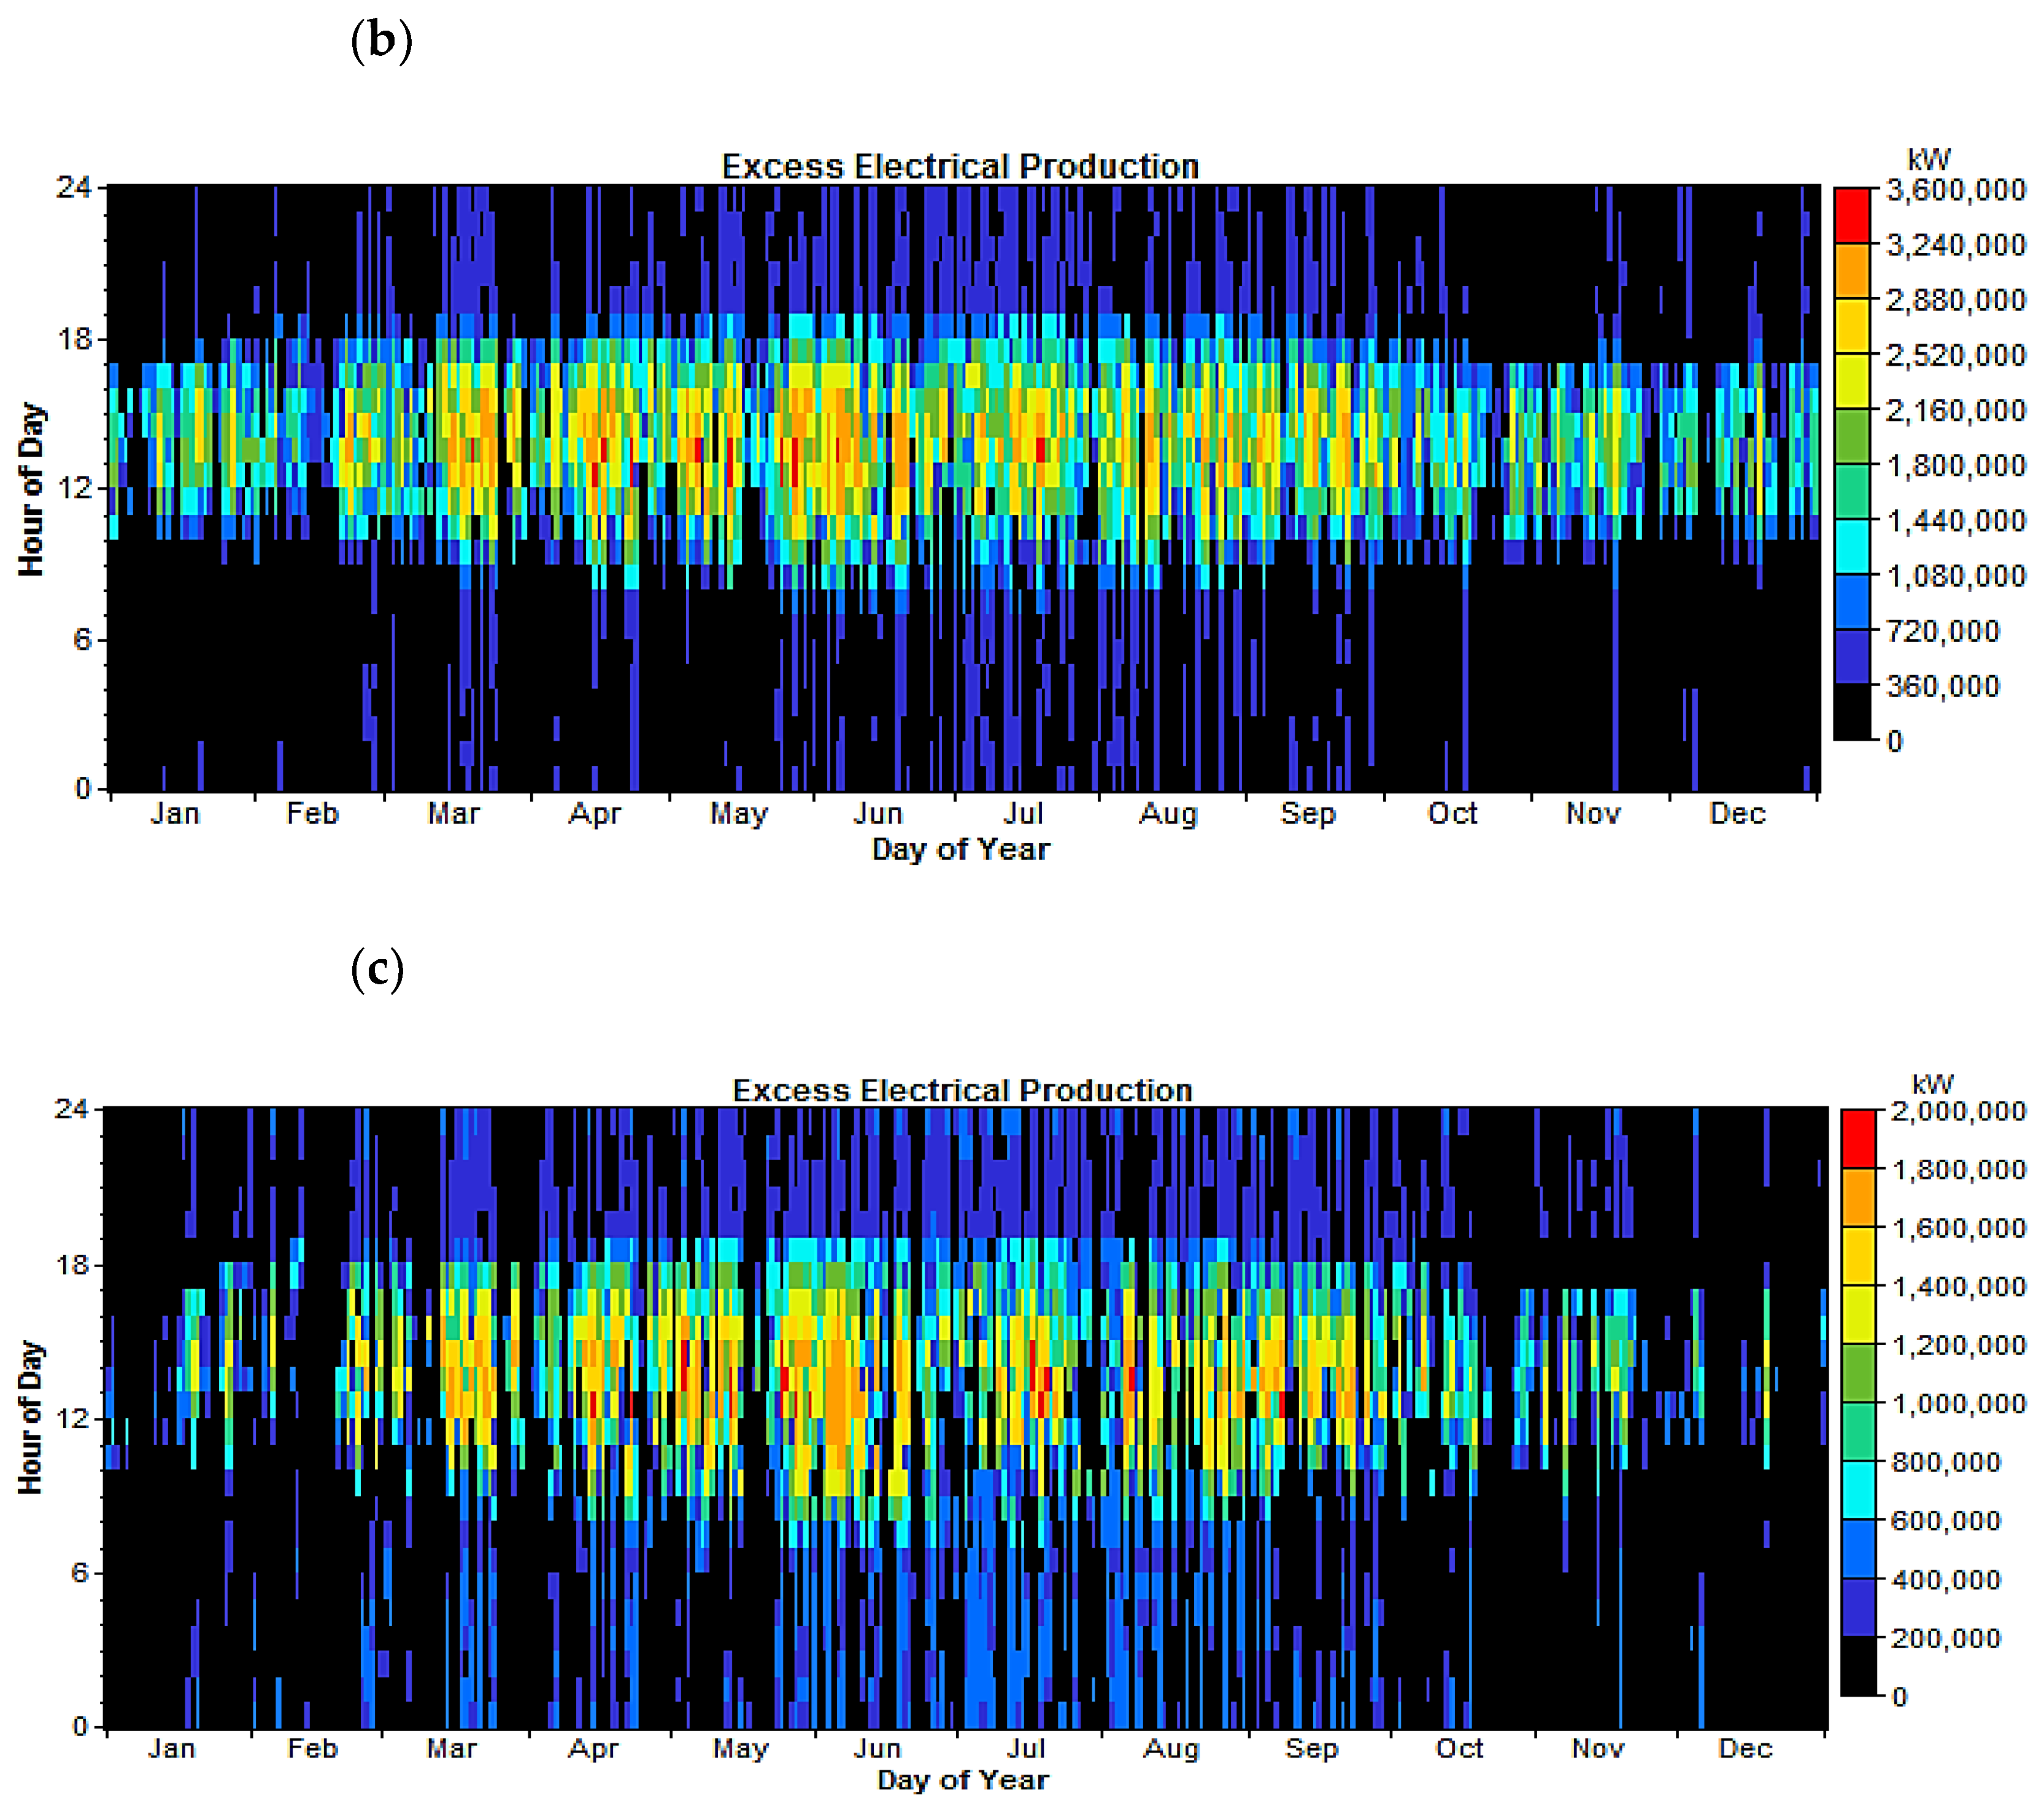Click the Hour of Day label on top chart
The image size is (2044, 1801).
(x=31, y=489)
